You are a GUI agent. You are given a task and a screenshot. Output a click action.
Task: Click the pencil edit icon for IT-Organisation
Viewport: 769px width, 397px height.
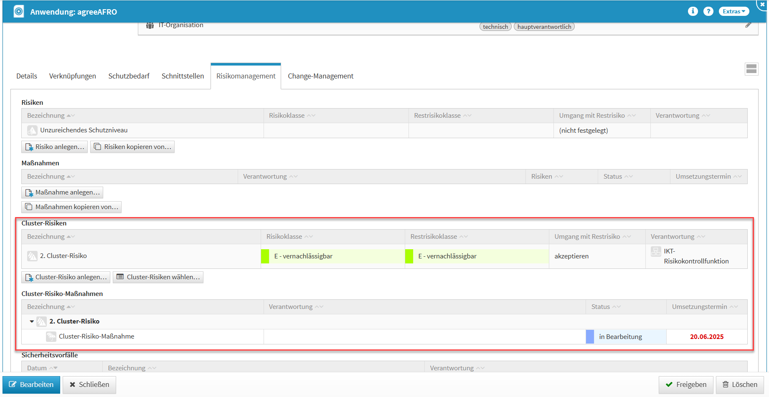748,25
